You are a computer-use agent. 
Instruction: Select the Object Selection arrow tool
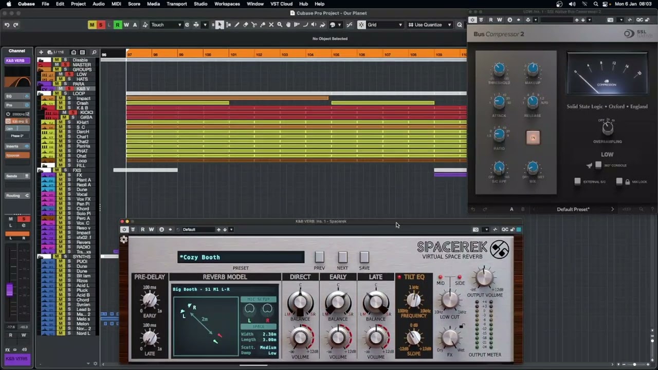[x=220, y=25]
